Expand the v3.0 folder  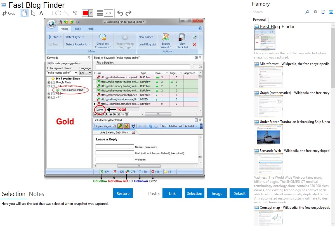tap(49, 97)
